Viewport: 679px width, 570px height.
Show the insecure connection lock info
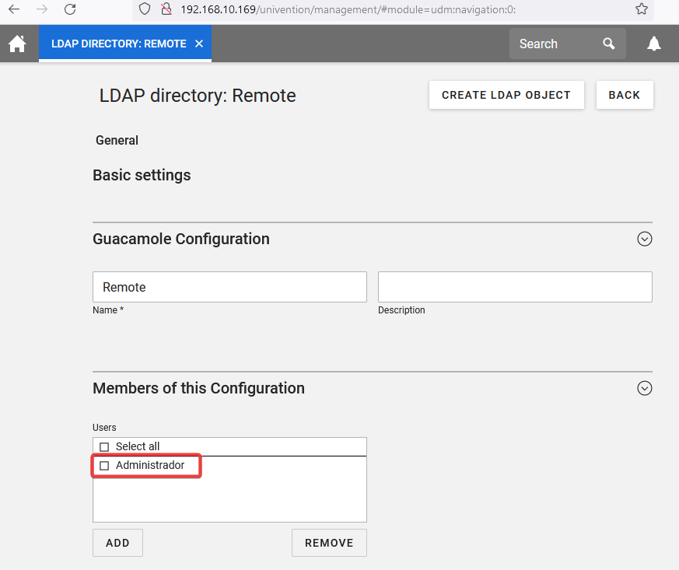click(x=165, y=9)
